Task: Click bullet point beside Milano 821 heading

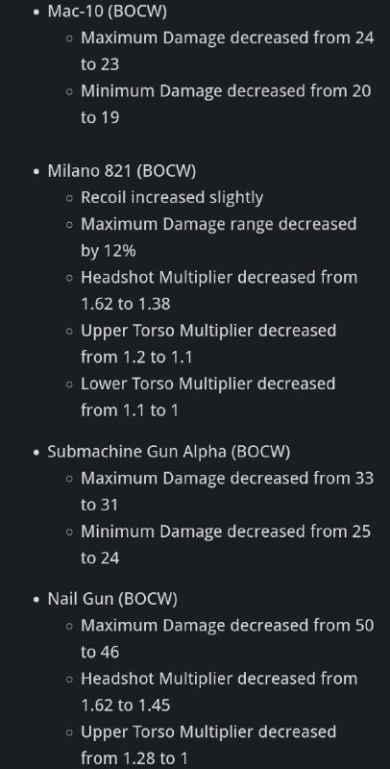Action: 37,172
